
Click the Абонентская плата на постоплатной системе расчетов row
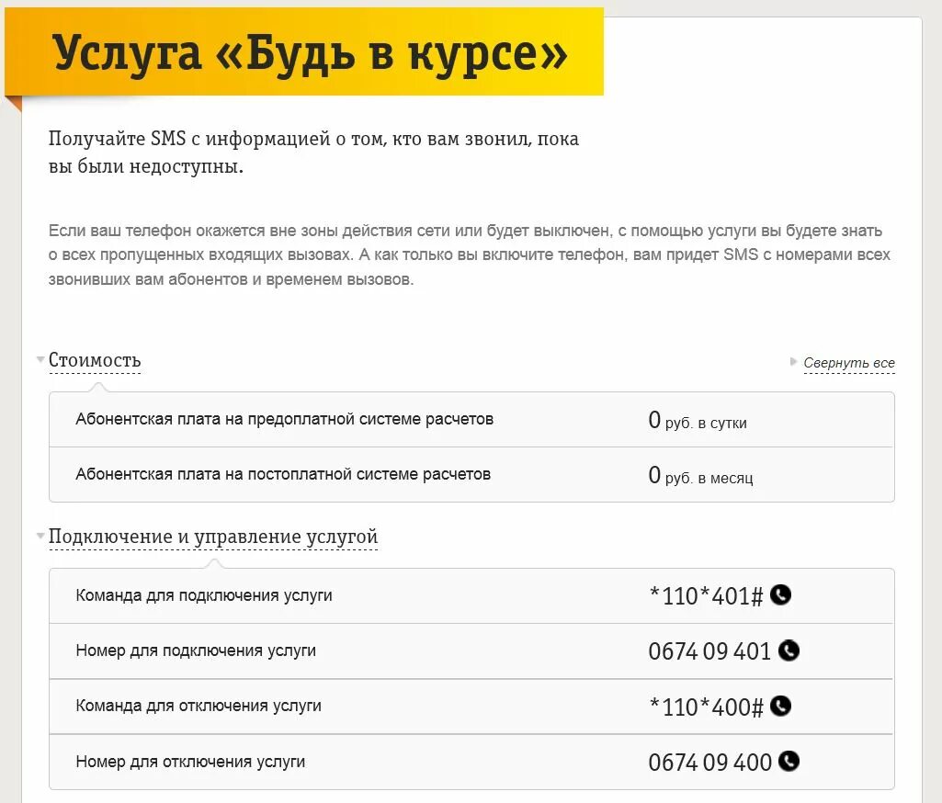[471, 474]
